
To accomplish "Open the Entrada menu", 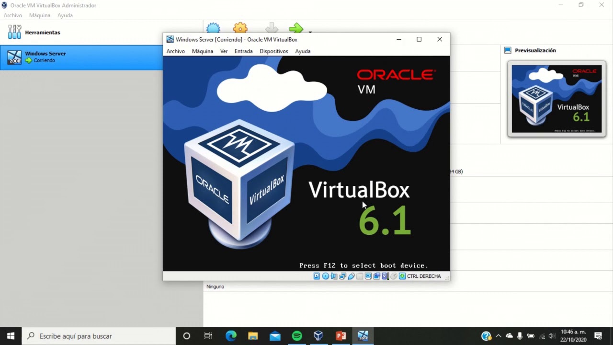I will (x=243, y=51).
